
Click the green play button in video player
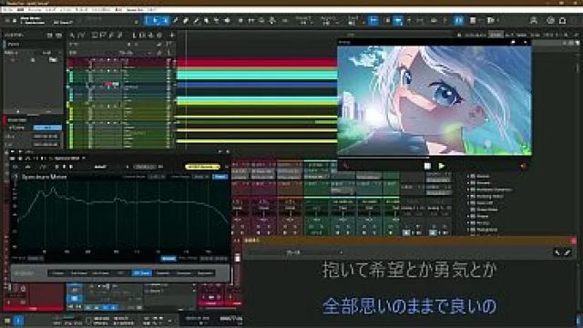point(441,166)
